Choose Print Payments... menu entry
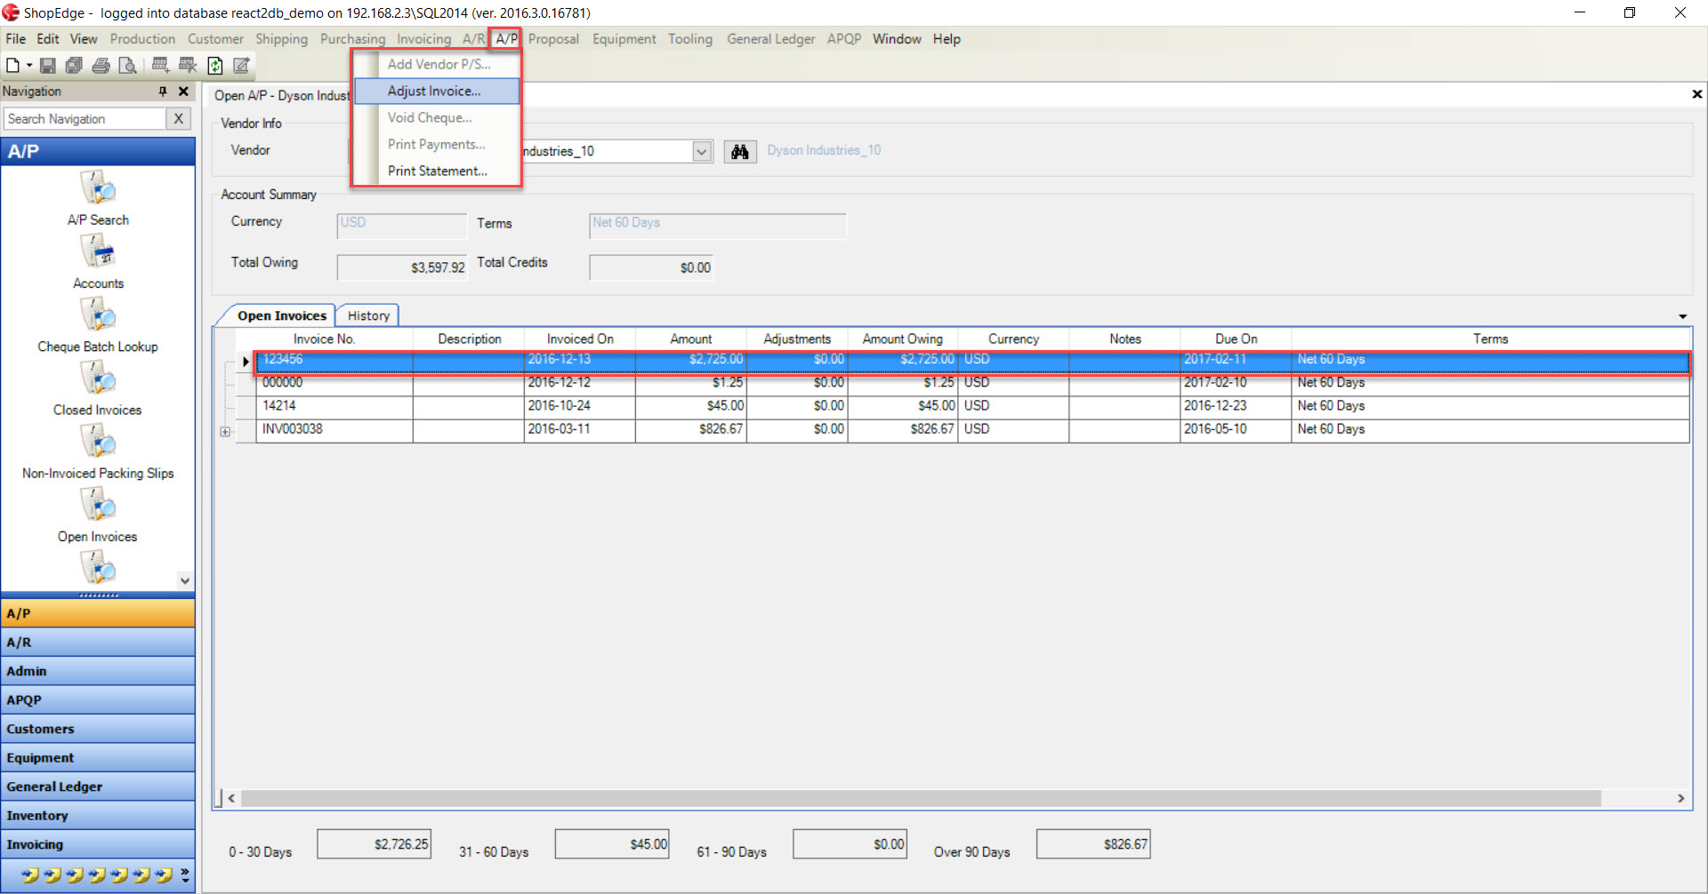Screen dimensions: 1708x894 436,144
